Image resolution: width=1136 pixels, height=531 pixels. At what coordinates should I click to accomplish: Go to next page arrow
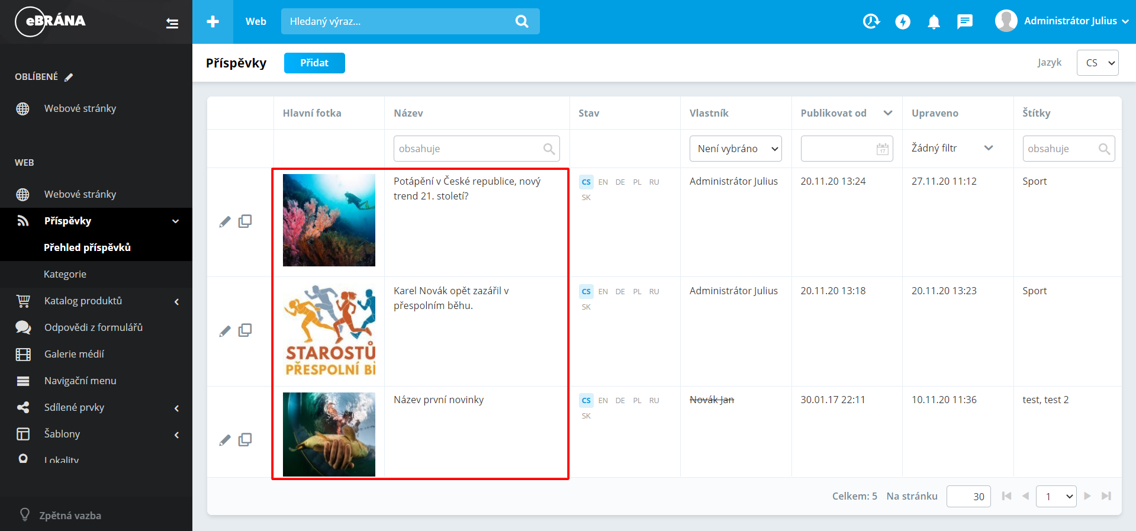(1087, 496)
